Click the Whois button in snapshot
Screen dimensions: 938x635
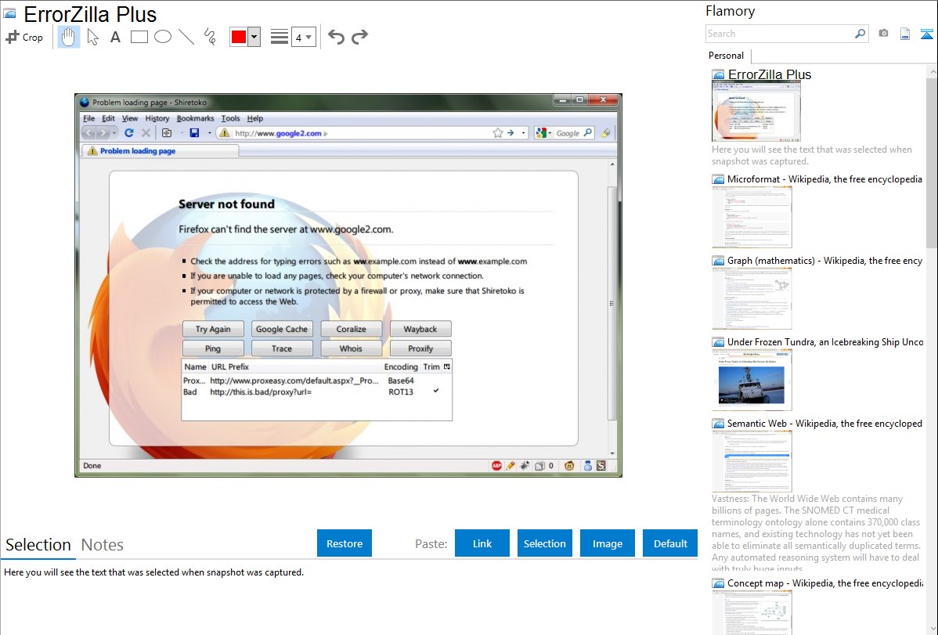(351, 348)
